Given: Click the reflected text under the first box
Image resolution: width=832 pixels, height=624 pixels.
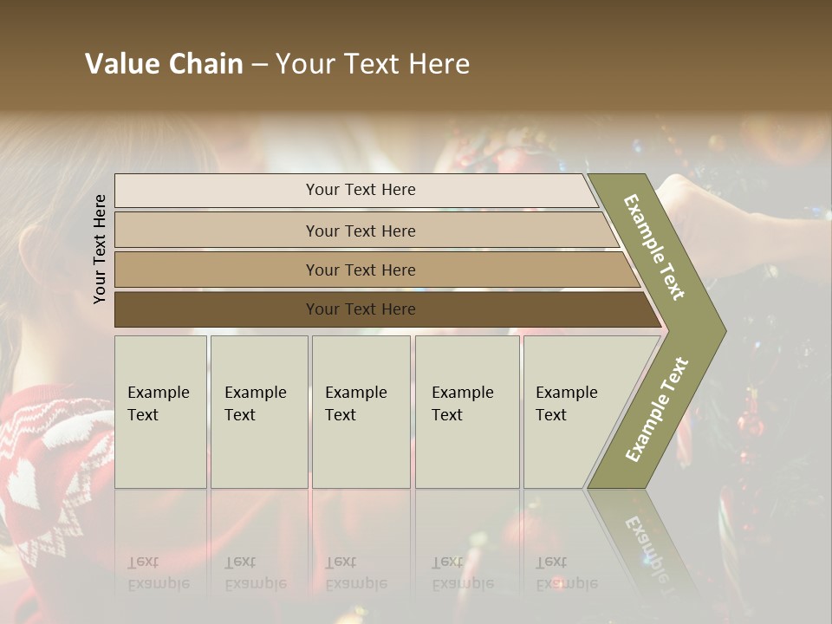Looking at the screenshot, I should click(159, 573).
